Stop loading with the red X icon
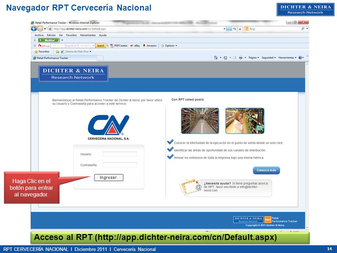 [x=240, y=28]
